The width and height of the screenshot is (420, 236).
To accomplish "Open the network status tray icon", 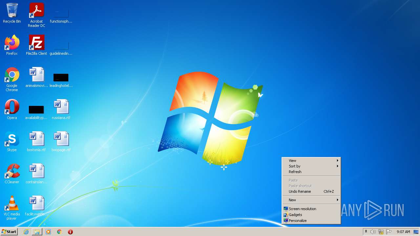I will coord(381,232).
